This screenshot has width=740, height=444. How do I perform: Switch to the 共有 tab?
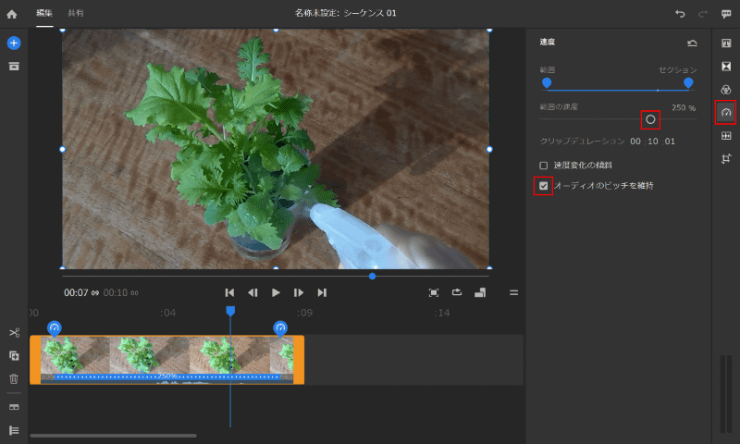tap(75, 14)
